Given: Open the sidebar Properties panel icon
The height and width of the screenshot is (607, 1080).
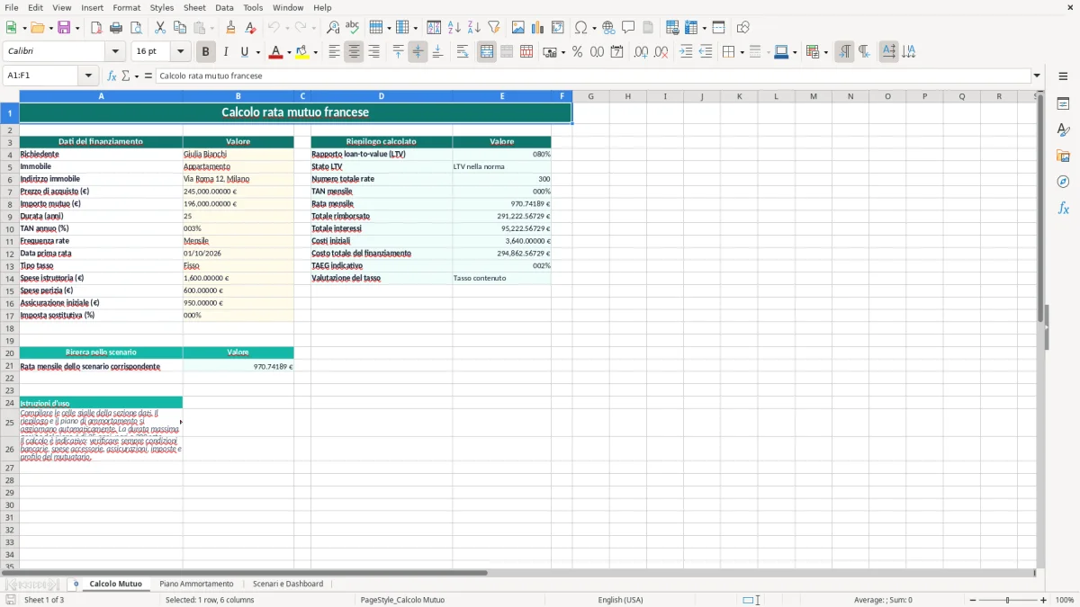Looking at the screenshot, I should point(1063,103).
